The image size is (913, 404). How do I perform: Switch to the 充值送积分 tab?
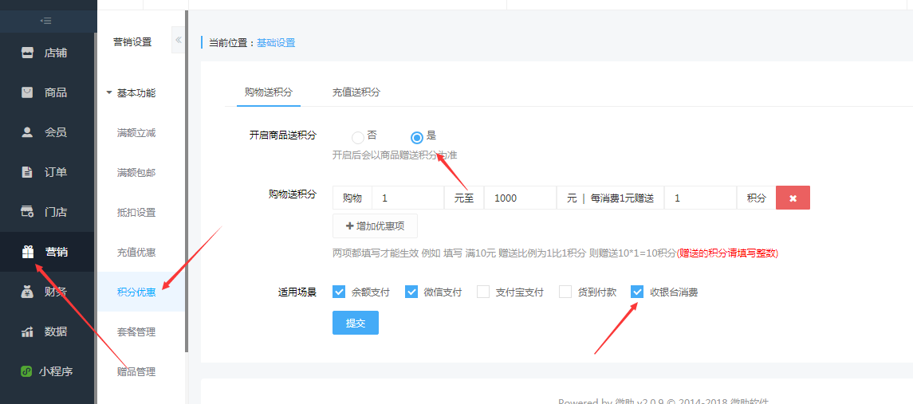coord(356,92)
